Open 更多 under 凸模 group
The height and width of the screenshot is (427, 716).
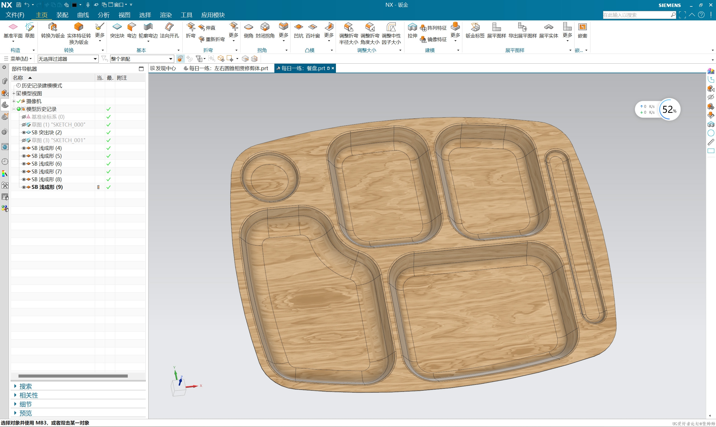(x=328, y=32)
